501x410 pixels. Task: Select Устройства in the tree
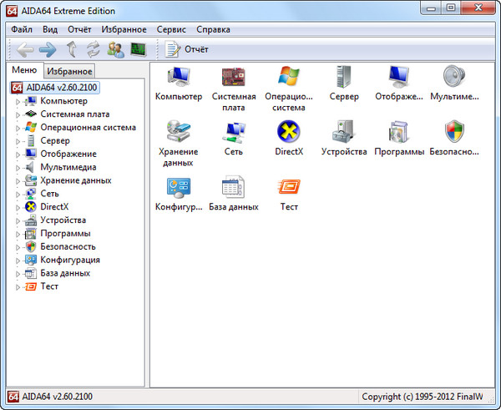point(63,220)
